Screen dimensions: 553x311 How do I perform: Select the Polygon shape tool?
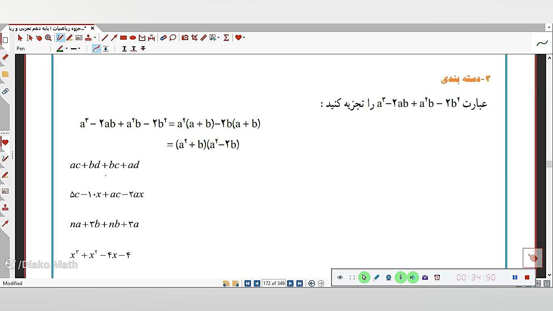pos(142,38)
